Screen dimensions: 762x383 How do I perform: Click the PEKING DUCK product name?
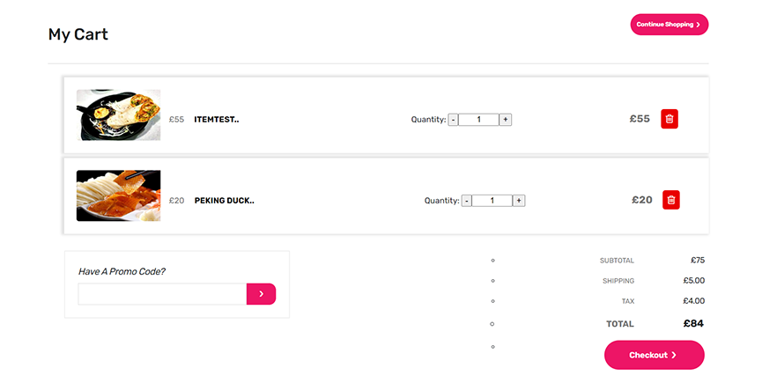click(224, 201)
